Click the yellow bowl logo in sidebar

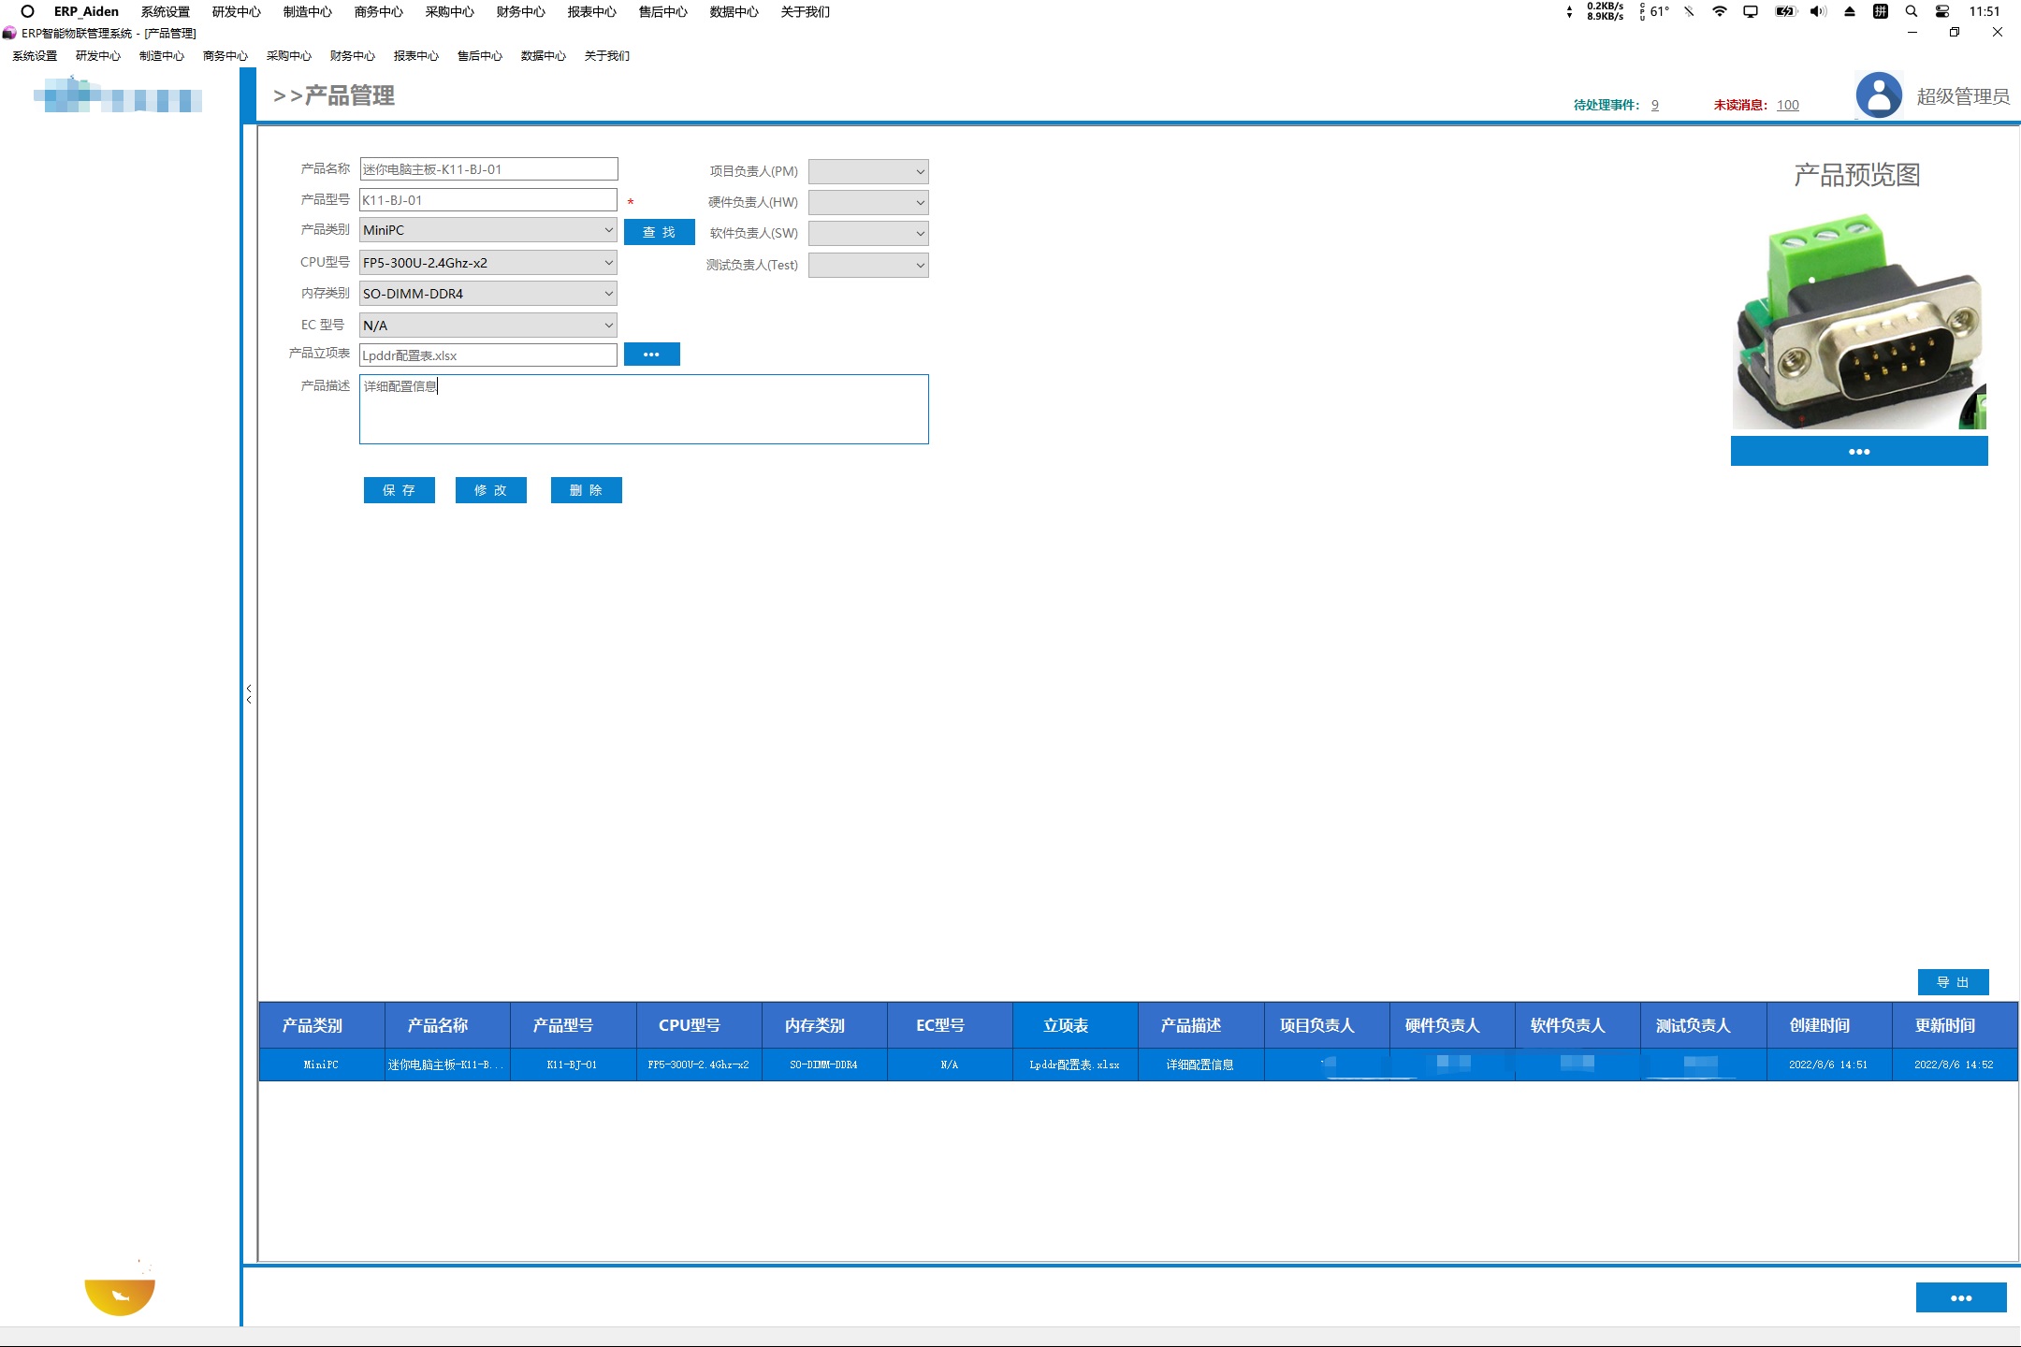[x=120, y=1295]
